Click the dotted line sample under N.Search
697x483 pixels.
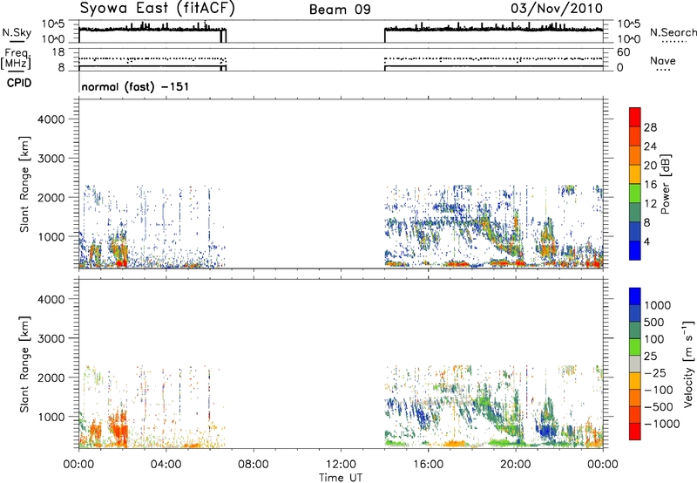[x=674, y=42]
